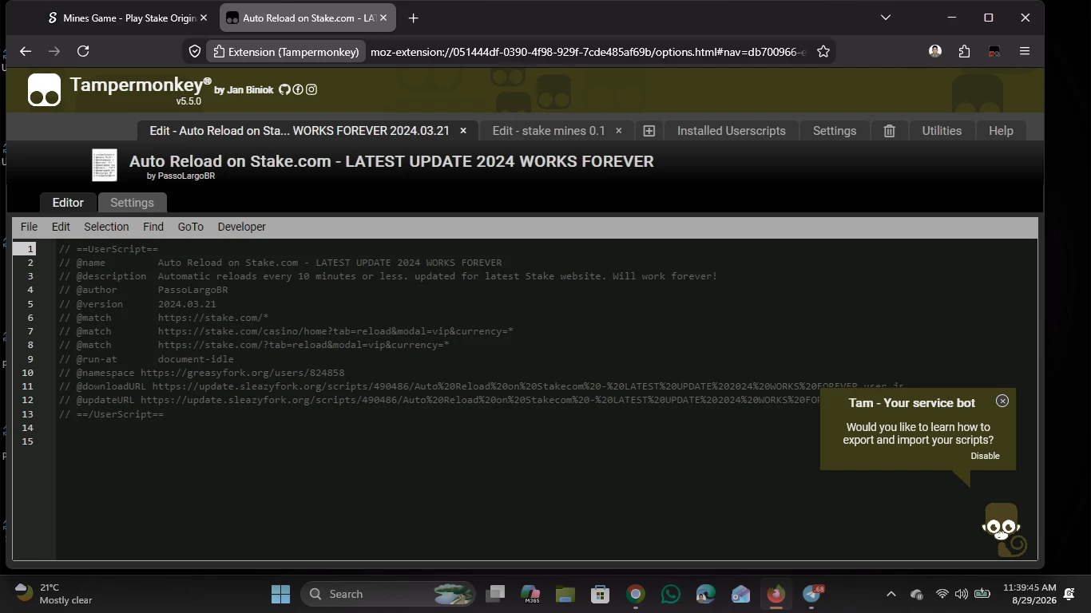
Task: Open a new browser tab
Action: pos(413,18)
